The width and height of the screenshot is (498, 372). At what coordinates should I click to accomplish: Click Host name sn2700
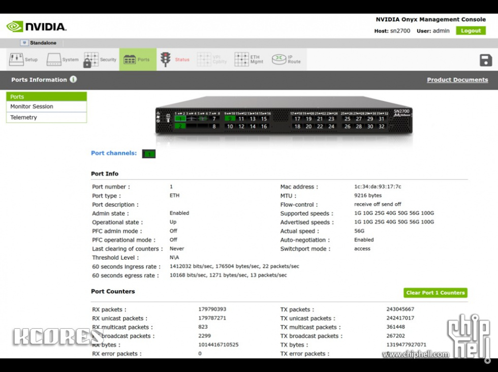point(400,31)
